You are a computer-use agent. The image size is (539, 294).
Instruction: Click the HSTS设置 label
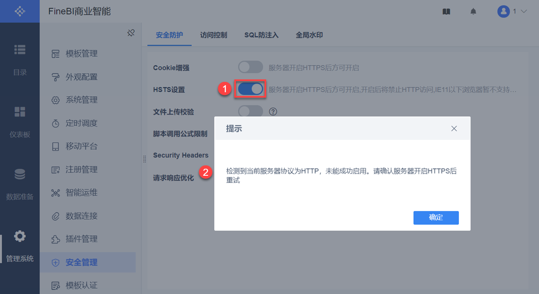(169, 90)
